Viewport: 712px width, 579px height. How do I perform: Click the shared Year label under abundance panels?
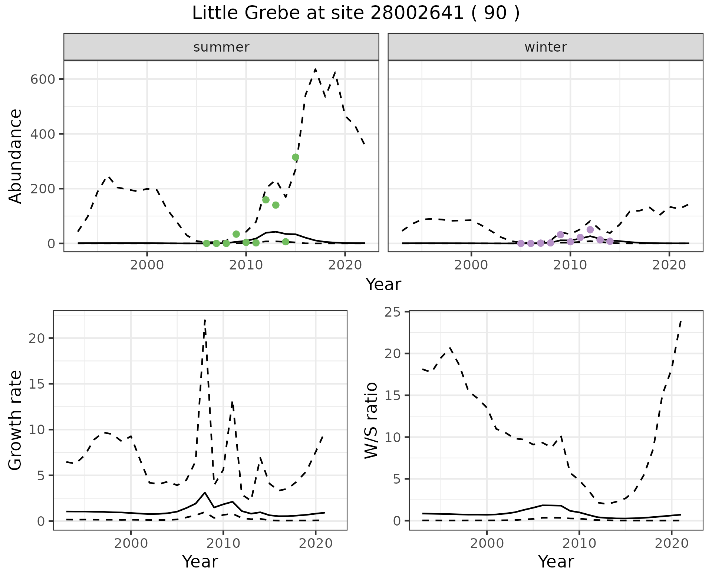point(383,285)
